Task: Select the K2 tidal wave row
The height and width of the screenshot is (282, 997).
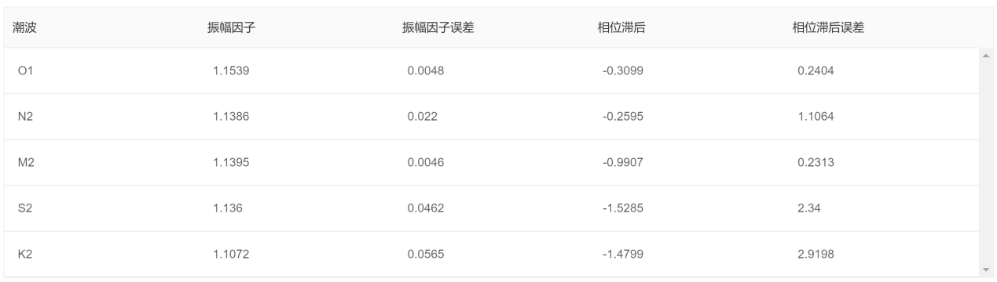Action: pyautogui.click(x=491, y=253)
